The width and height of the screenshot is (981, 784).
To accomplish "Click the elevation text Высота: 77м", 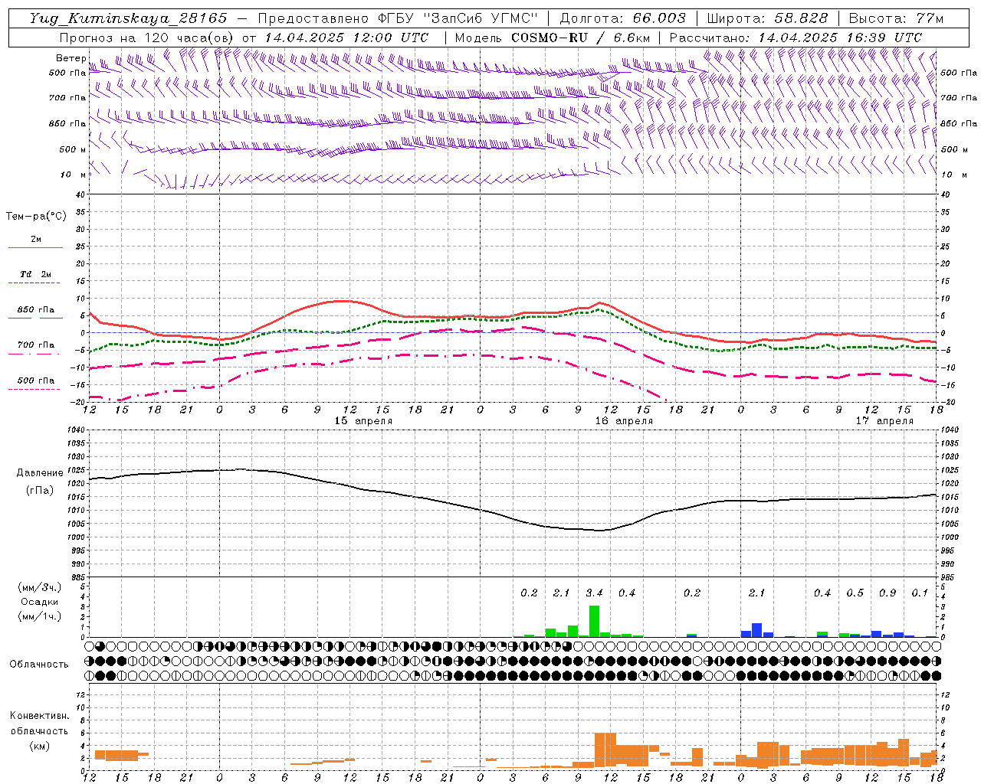I will tap(896, 18).
